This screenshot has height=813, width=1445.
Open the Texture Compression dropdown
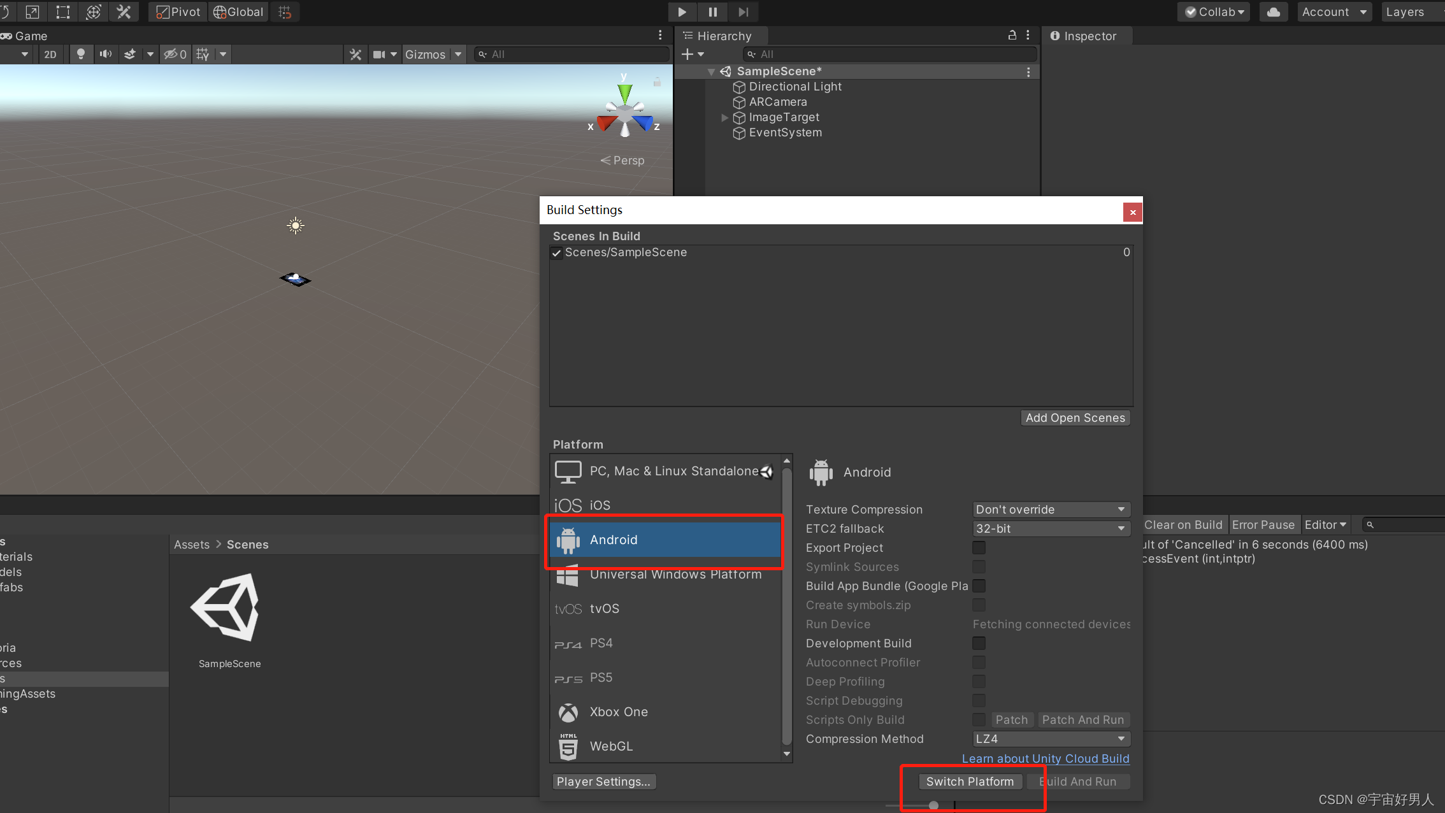[1051, 510]
